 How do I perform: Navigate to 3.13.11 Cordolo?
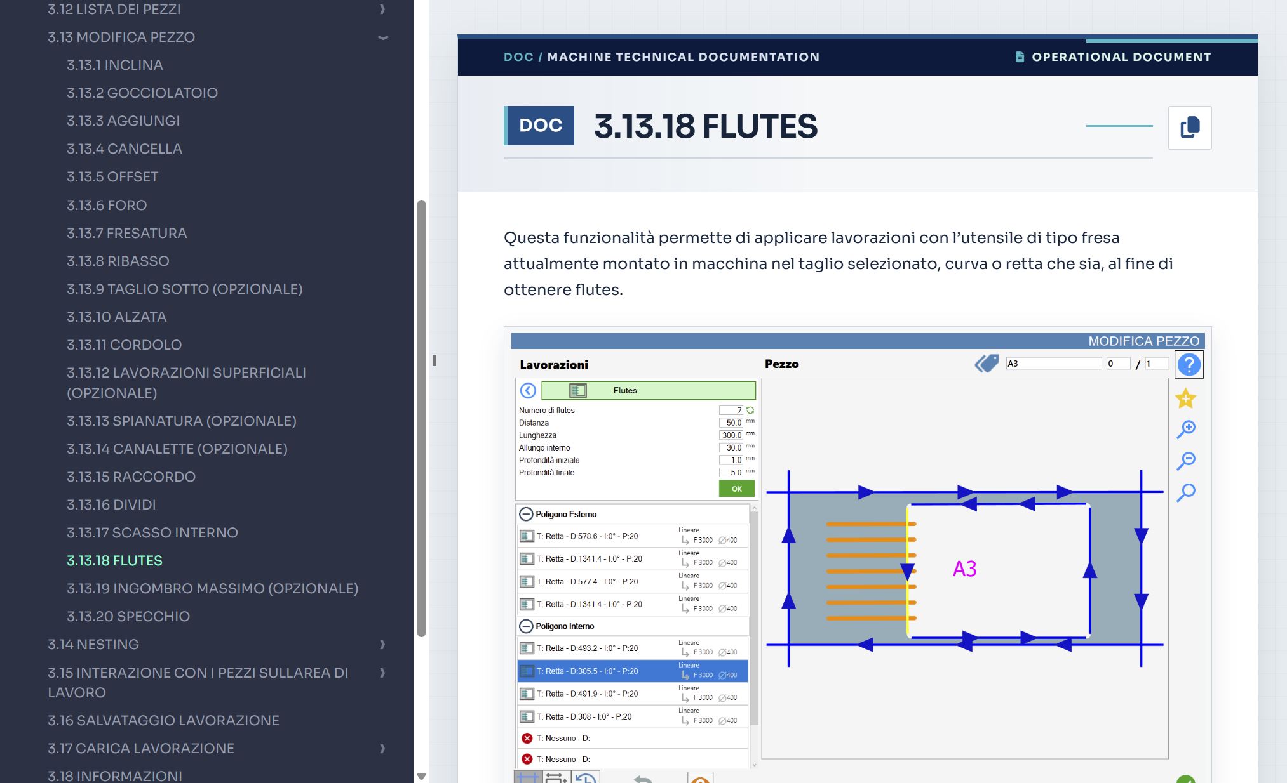pos(125,345)
